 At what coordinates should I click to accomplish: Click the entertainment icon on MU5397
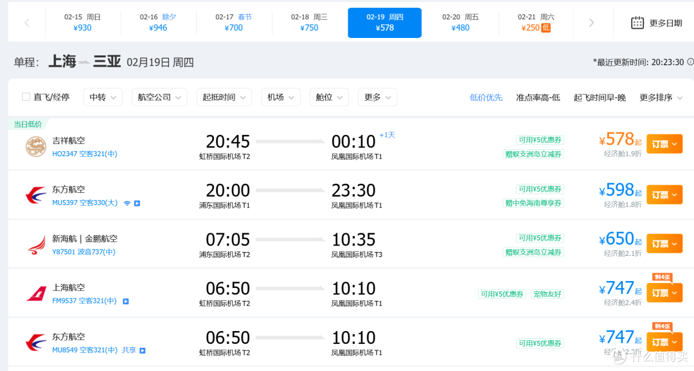138,203
